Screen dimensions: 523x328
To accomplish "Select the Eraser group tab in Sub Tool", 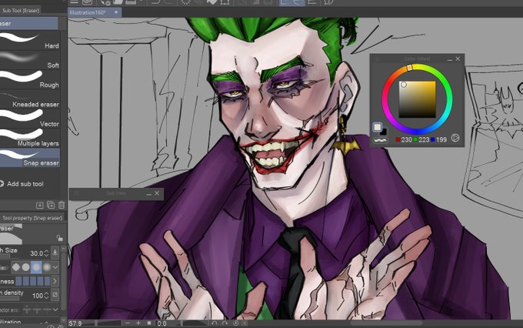I will (28, 23).
